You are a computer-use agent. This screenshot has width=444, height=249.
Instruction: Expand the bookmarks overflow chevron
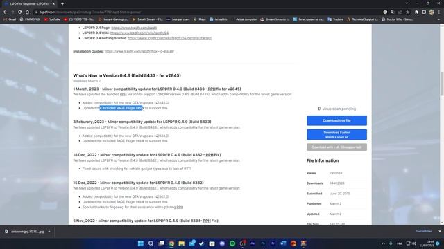(x=438, y=19)
